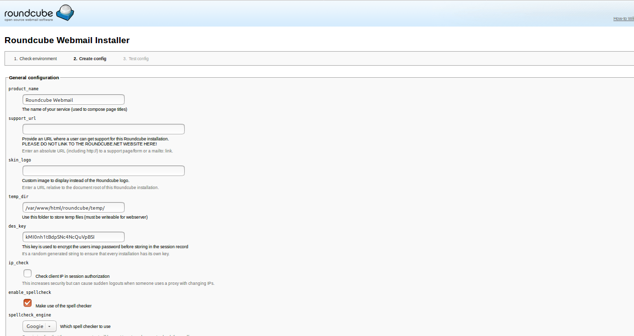The image size is (634, 336).
Task: Click the ip_check label
Action: 19,263
